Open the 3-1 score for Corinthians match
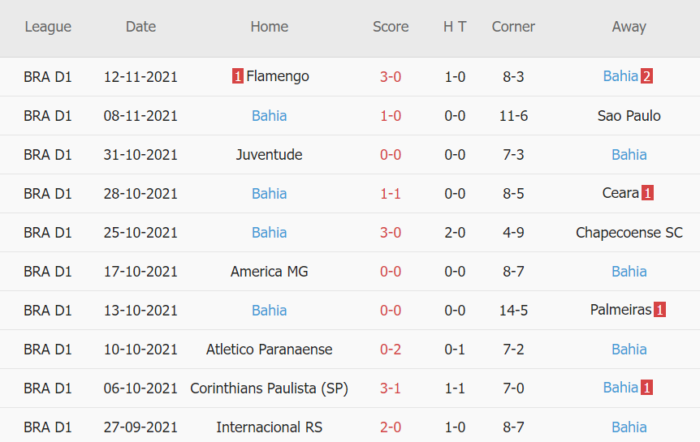 pos(391,388)
